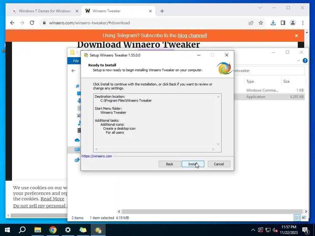
Task: Open OneDrive cloud icon in Explorer sidebar
Action: [77, 140]
